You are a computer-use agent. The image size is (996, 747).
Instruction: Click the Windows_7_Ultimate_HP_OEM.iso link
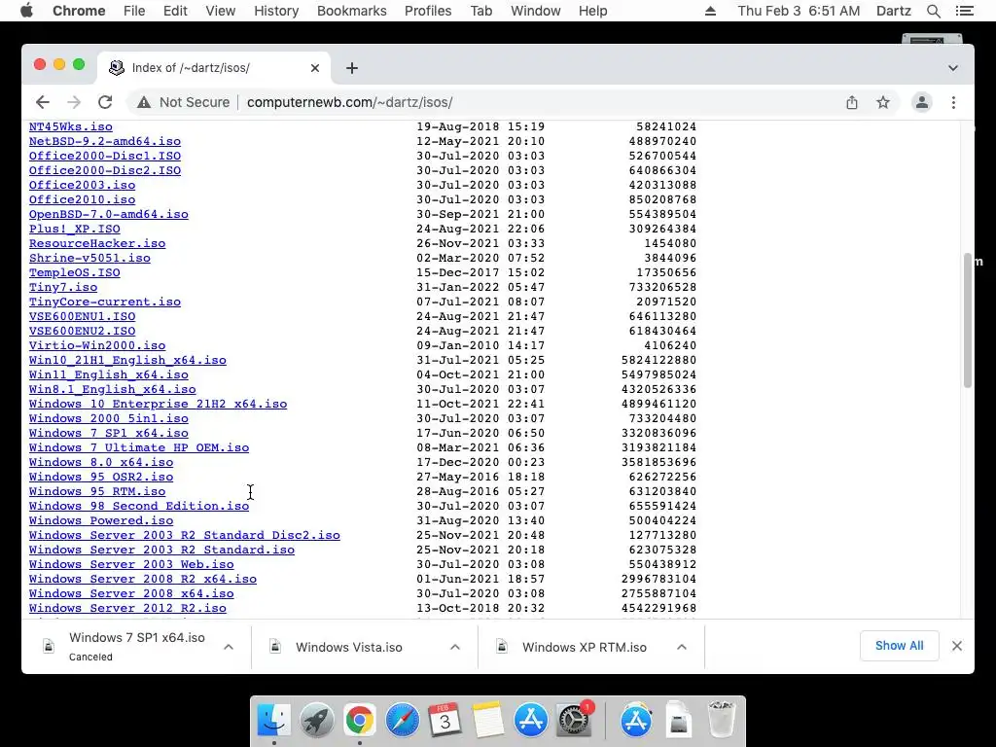(139, 447)
